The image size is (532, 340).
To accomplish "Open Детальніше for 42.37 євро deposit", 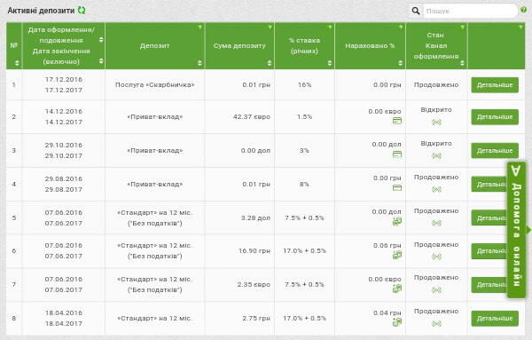I will 495,117.
